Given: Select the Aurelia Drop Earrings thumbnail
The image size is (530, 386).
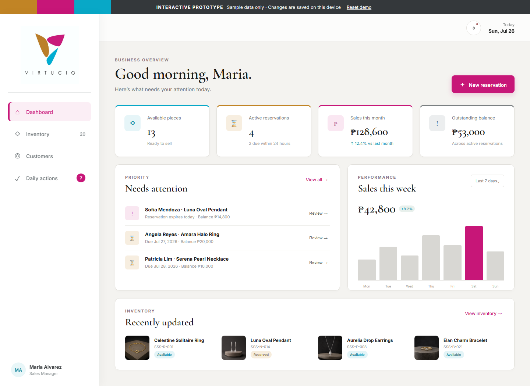Looking at the screenshot, I should point(330,348).
